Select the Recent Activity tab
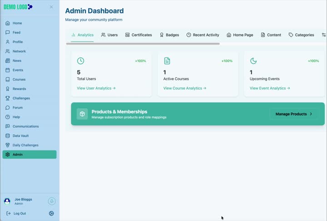Viewport: 327px width, 221px height. coord(203,35)
